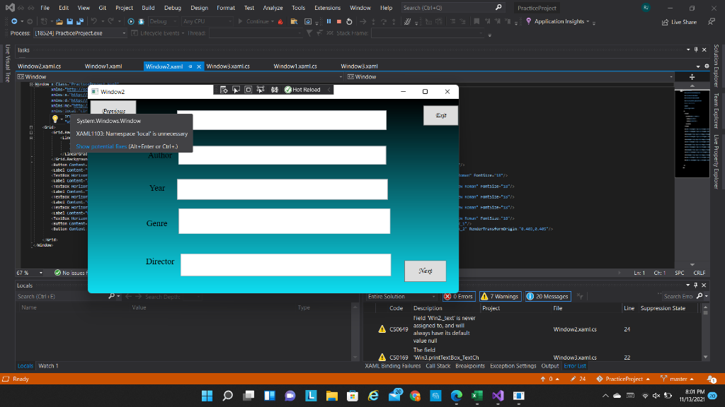The height and width of the screenshot is (407, 725).
Task: Click Select Element icon in debug toolbar
Action: [236, 90]
